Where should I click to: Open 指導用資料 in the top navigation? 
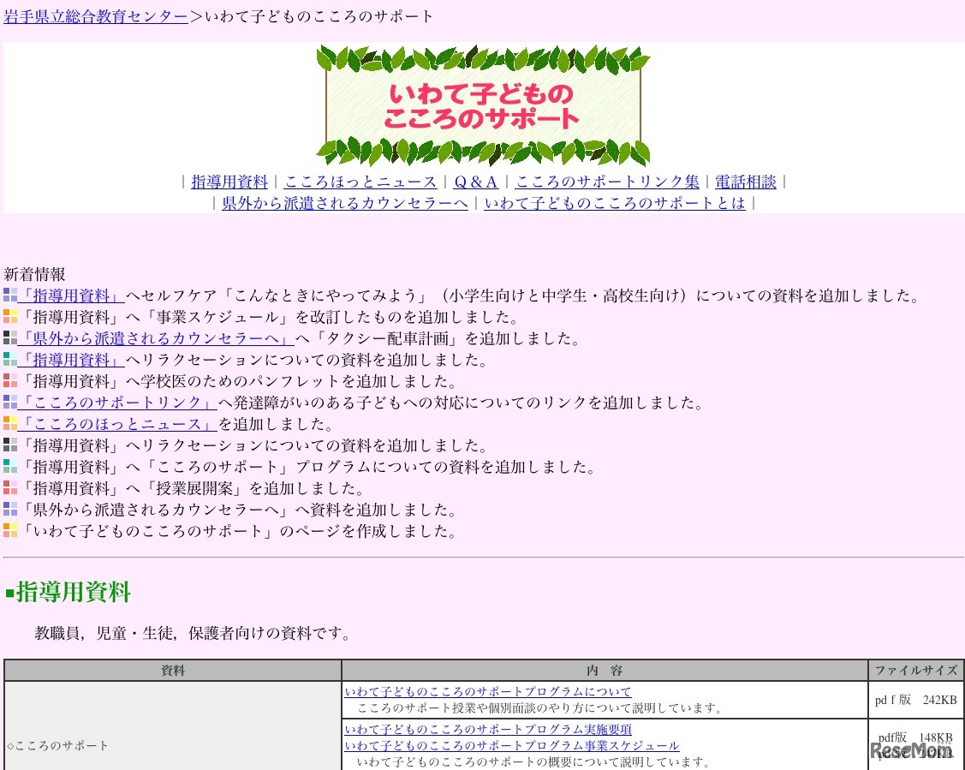[229, 182]
